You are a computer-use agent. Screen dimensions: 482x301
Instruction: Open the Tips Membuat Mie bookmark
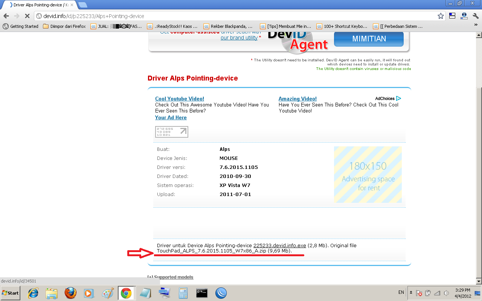[285, 26]
